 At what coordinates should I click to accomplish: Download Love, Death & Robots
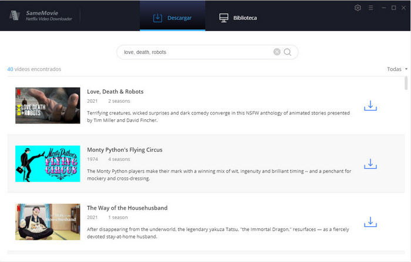coord(370,106)
